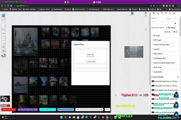181x120 pixels.
Task: Open the Collections list tab in sidebar
Action: point(170,13)
